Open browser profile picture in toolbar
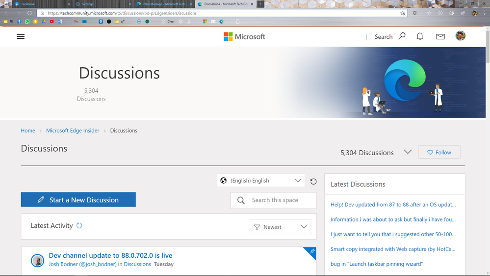Viewport: 490px width, 276px height. coord(474,13)
